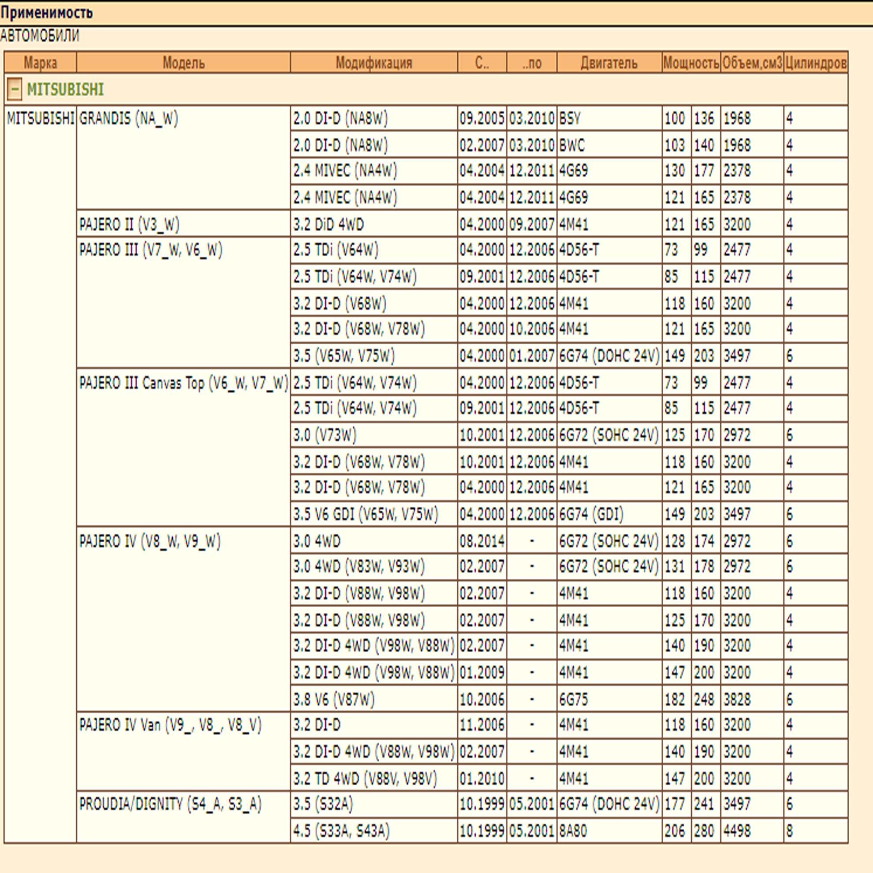Click the 01.2007 end date cell
Screen dimensions: 873x873
coord(532,356)
